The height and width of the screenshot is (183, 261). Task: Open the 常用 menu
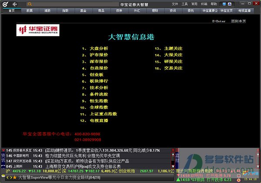194,4
